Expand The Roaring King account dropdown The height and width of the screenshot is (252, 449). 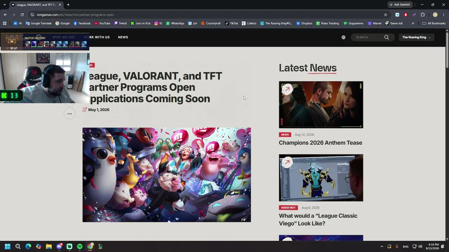coord(416,37)
